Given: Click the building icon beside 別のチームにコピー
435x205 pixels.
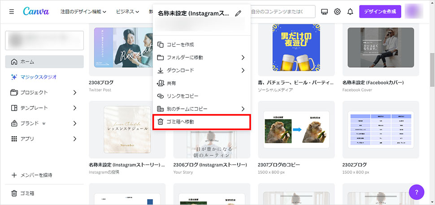Looking at the screenshot, I should pos(161,109).
